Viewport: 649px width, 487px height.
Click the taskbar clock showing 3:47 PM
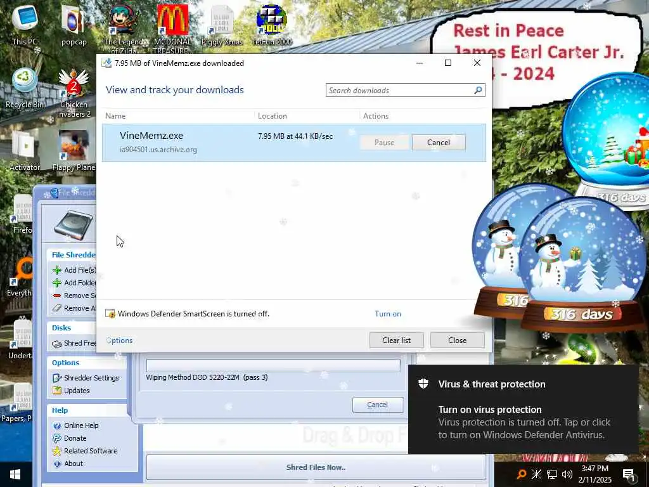point(594,474)
